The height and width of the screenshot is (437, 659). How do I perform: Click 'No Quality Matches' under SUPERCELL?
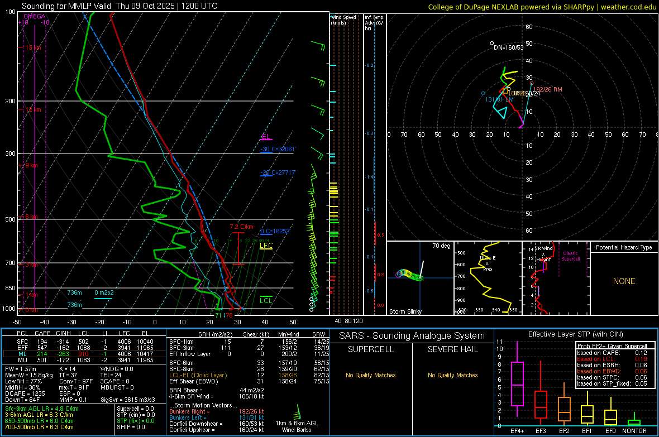click(x=371, y=375)
